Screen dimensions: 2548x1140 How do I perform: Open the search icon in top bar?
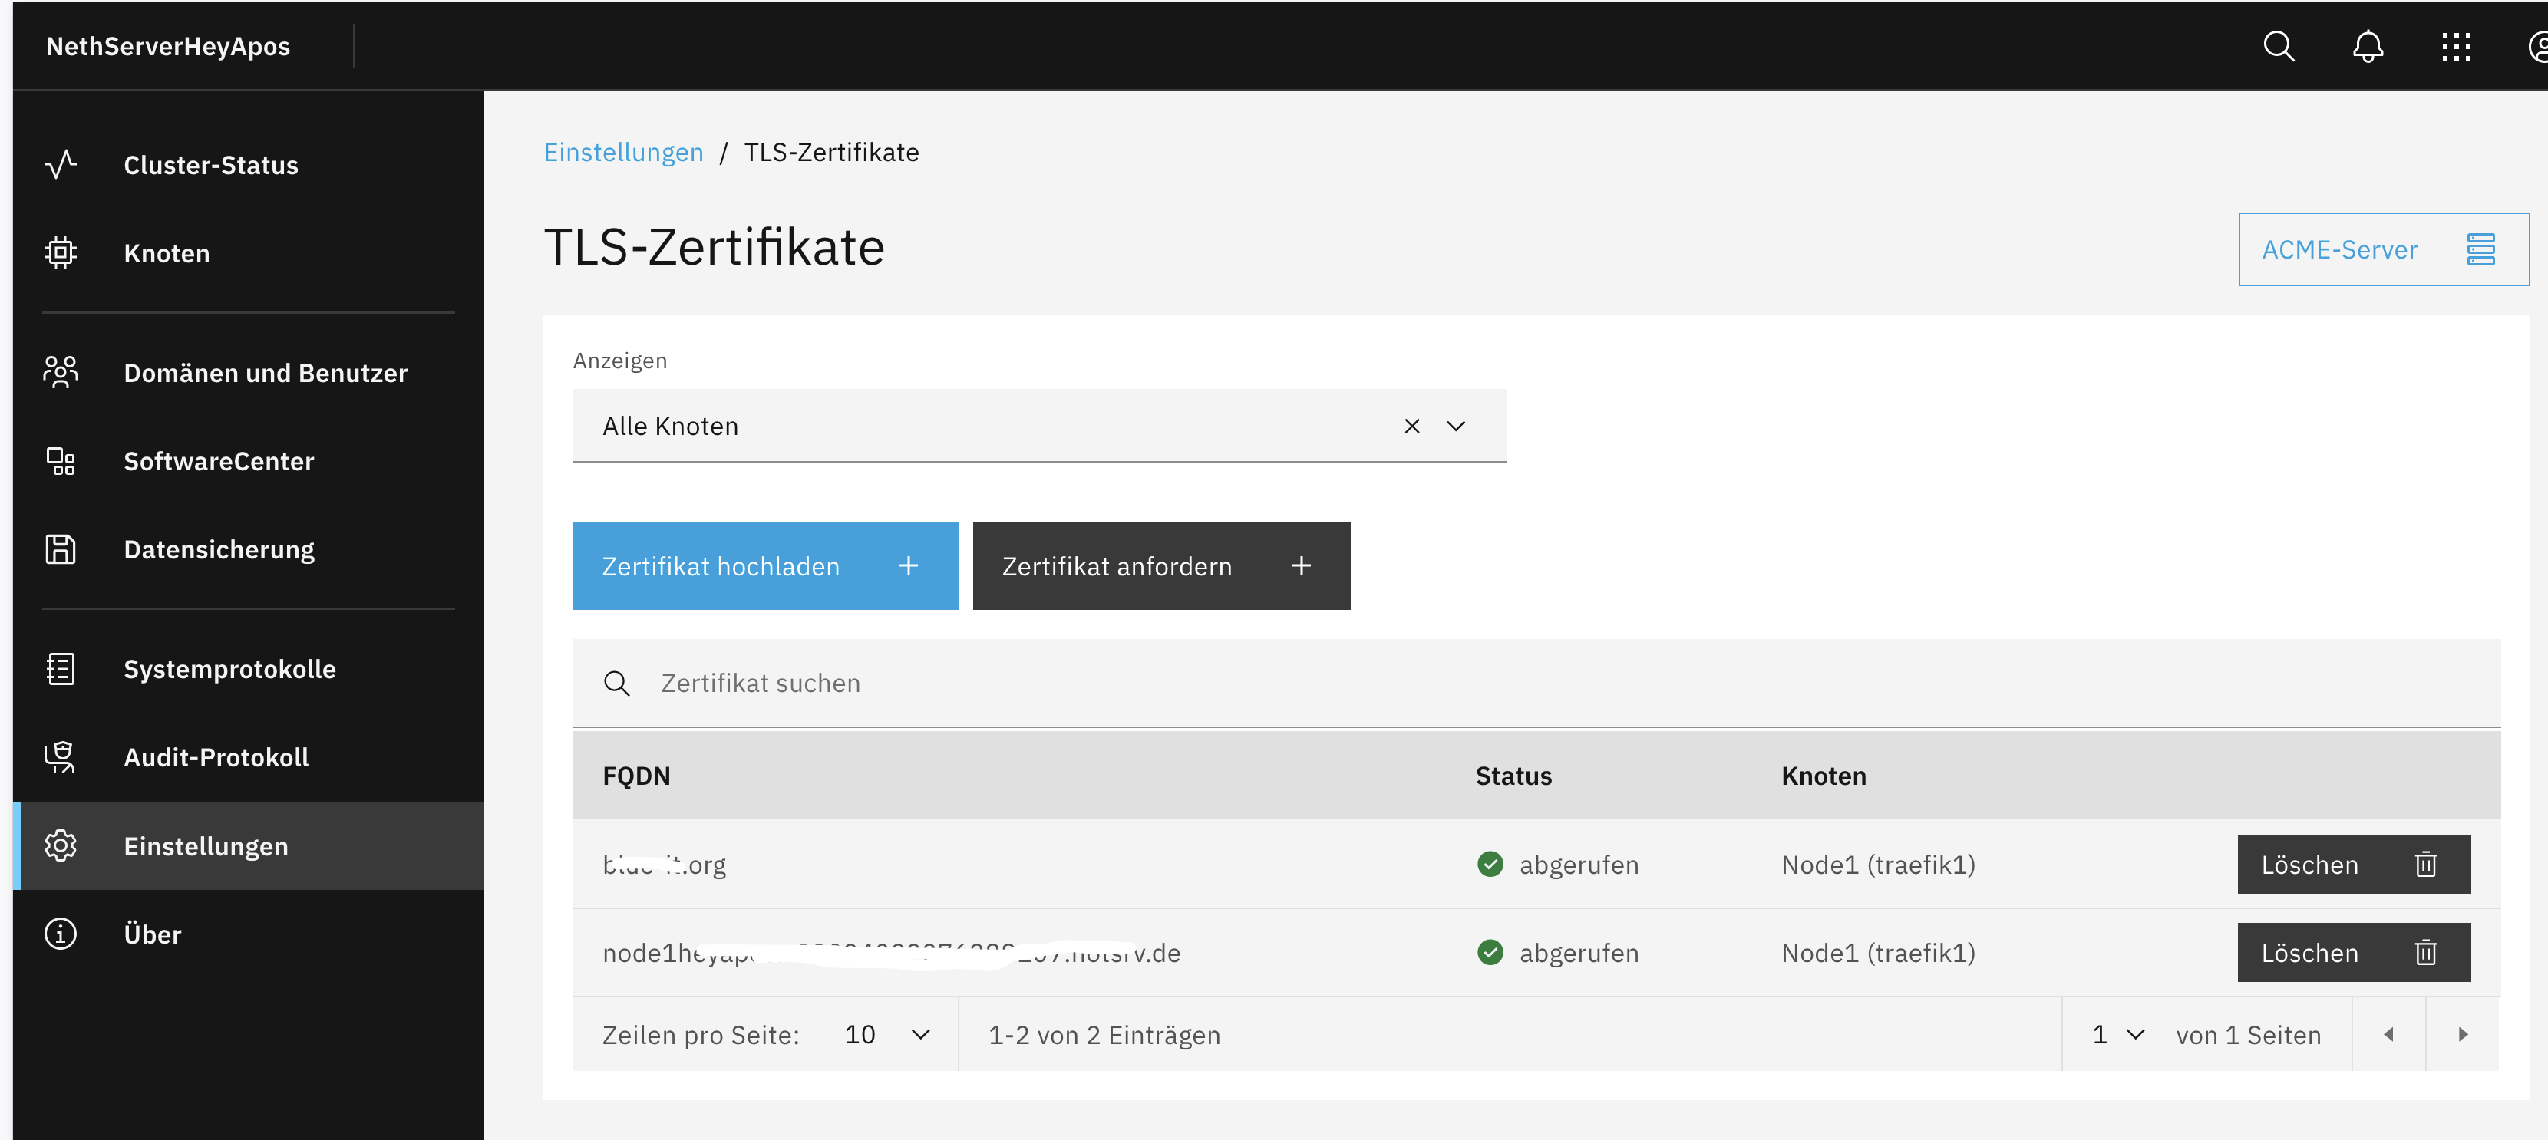click(2278, 47)
